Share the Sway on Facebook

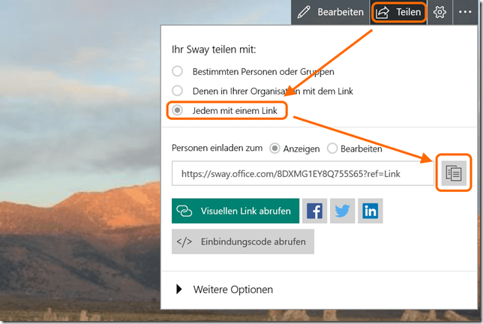pyautogui.click(x=315, y=211)
